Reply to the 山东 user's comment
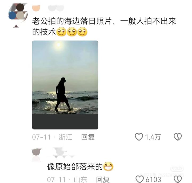The height and width of the screenshot is (183, 192). 103,180
